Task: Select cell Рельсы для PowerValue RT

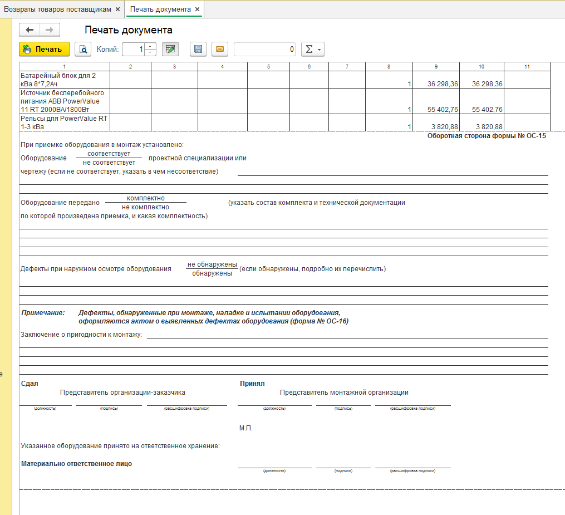Action: pyautogui.click(x=65, y=122)
